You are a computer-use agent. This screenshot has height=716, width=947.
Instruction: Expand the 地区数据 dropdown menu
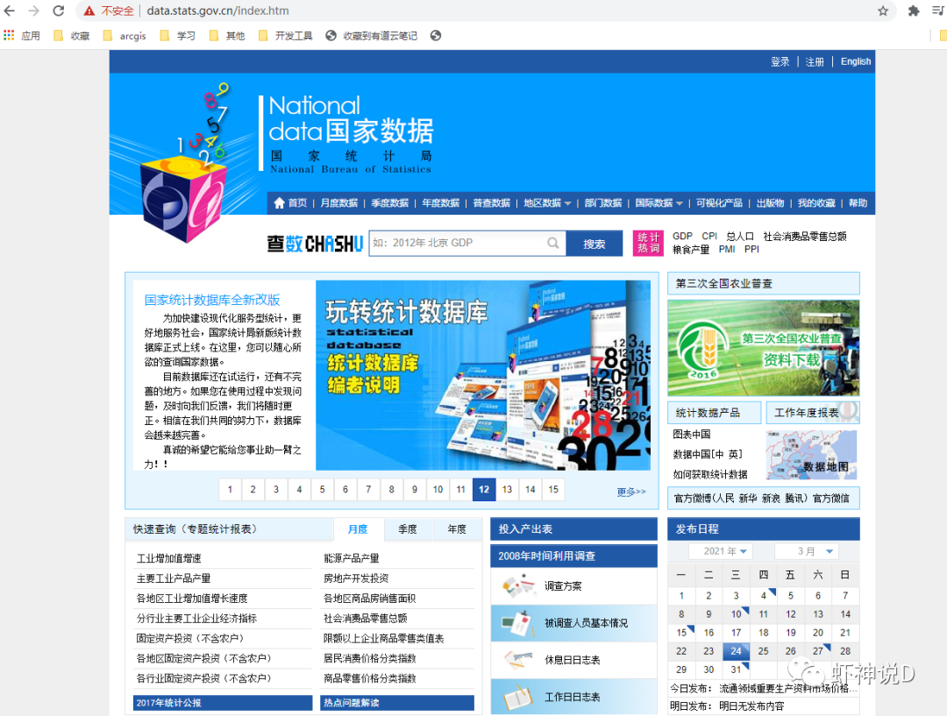coord(547,202)
